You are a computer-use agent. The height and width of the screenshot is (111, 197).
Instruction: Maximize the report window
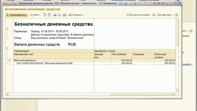[175, 3]
